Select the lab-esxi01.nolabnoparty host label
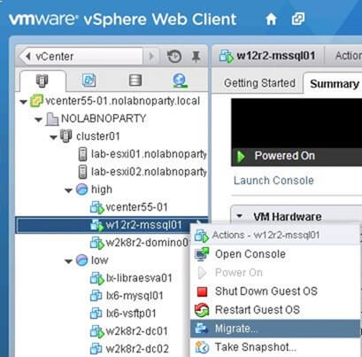Image resolution: width=362 pixels, height=357 pixels. [149, 154]
